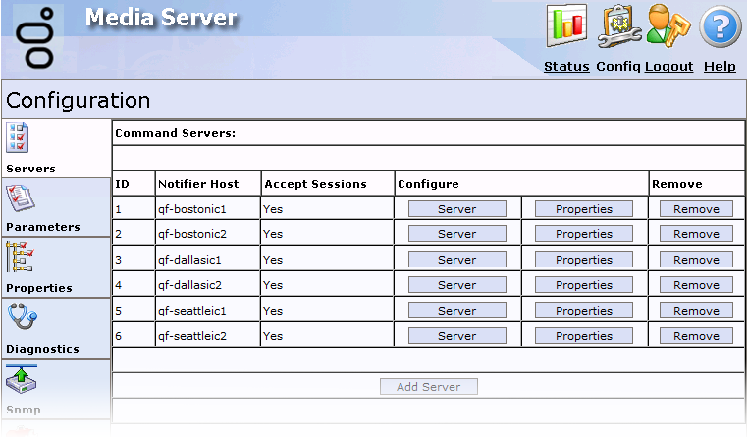Click the Logout user key icon
Image resolution: width=748 pixels, height=437 pixels.
tap(668, 27)
